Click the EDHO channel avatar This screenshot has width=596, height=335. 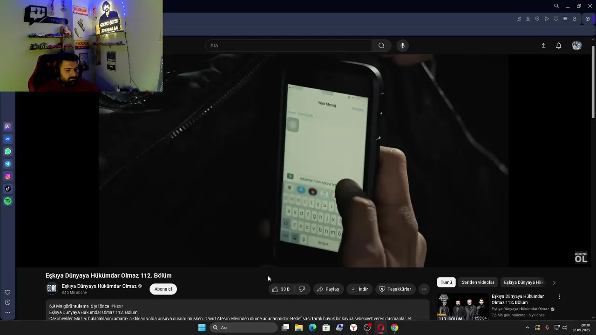(52, 289)
